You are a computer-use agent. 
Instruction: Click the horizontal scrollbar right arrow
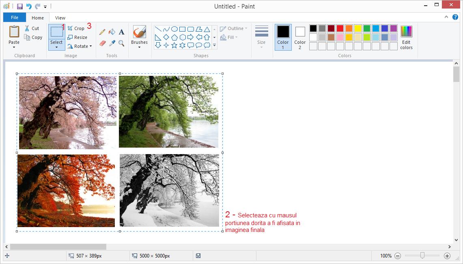[450, 247]
